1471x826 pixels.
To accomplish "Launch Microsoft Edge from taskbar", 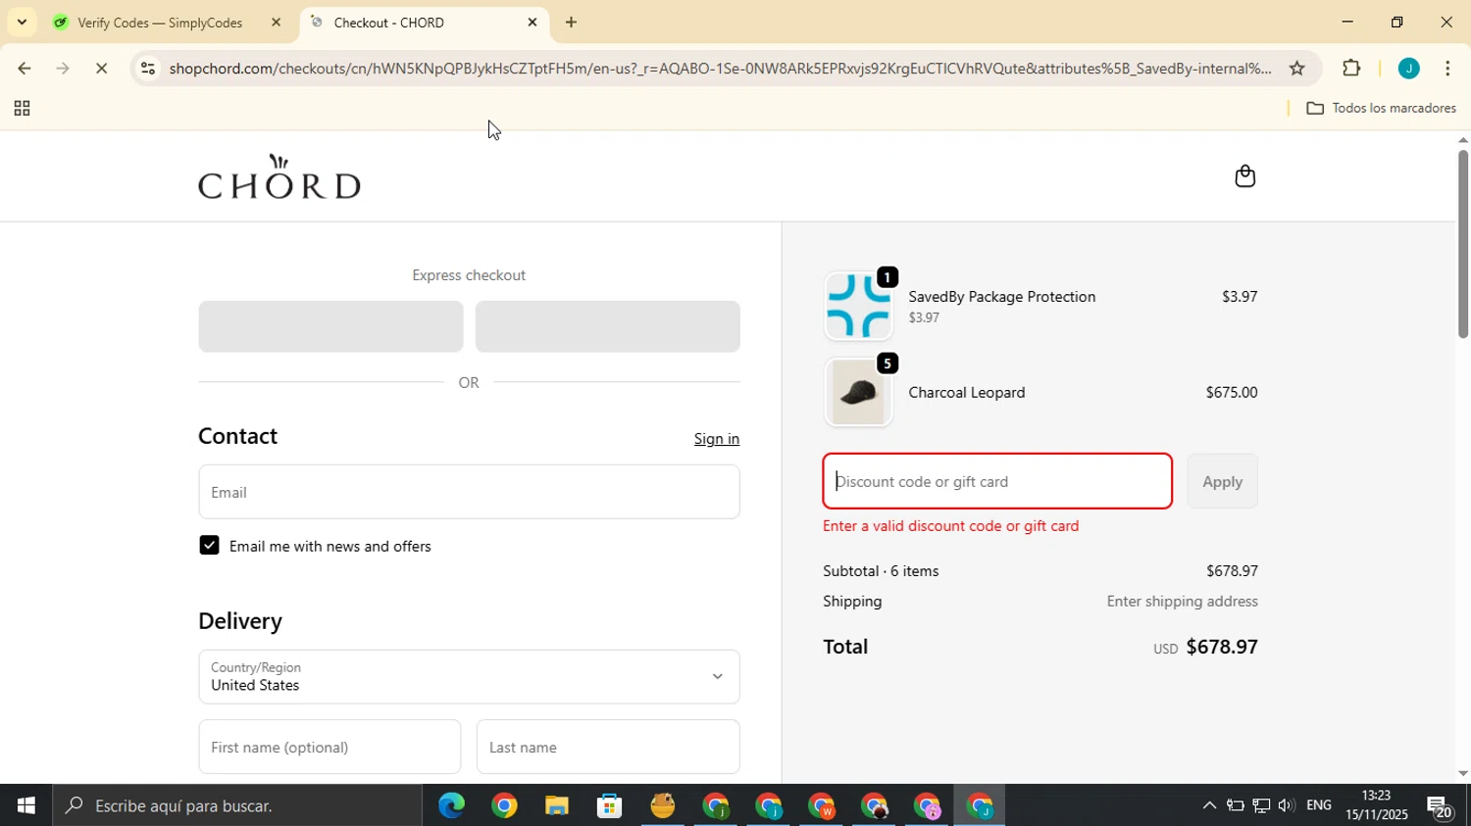I will pos(451,805).
